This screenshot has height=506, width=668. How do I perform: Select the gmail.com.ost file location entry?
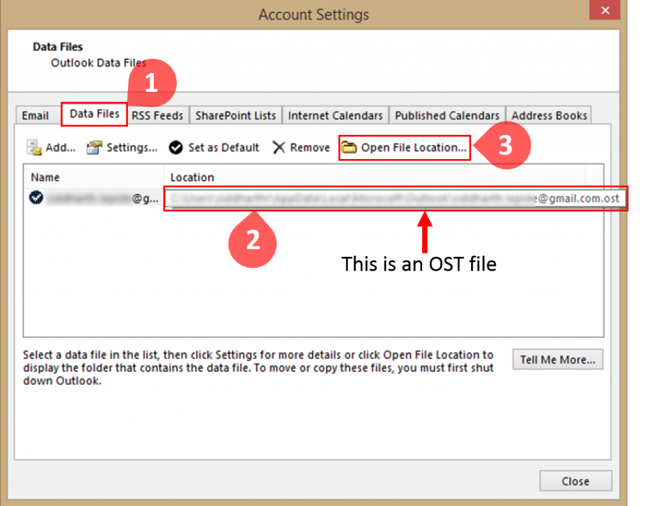click(x=395, y=200)
